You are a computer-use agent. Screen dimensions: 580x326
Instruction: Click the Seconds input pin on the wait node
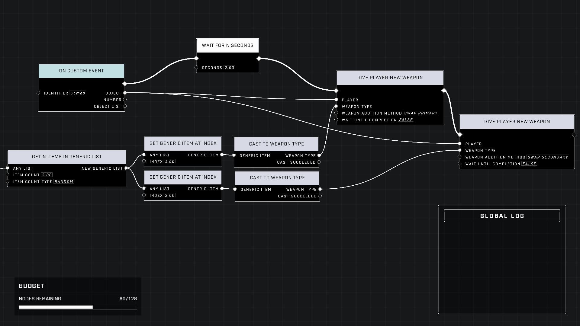[x=196, y=67]
